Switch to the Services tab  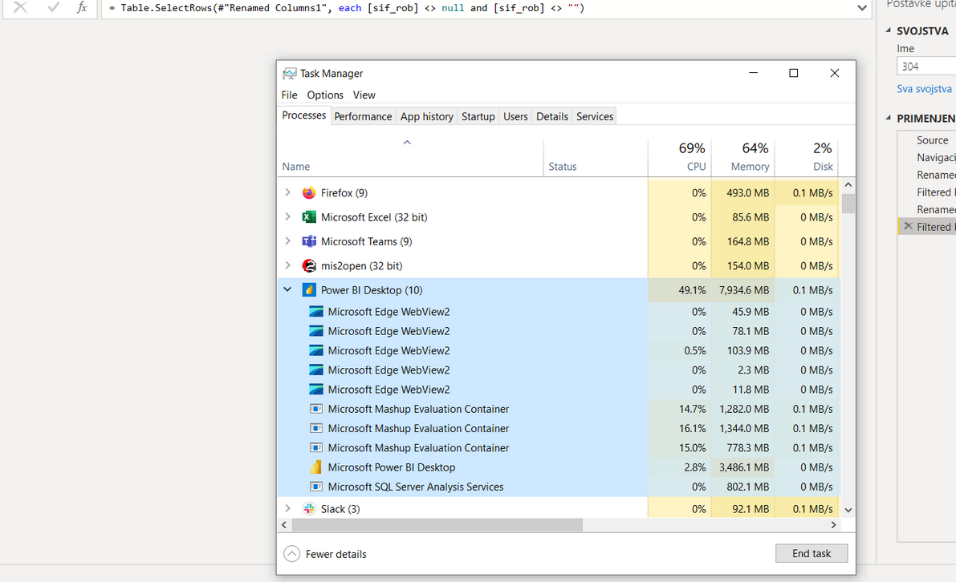(595, 116)
